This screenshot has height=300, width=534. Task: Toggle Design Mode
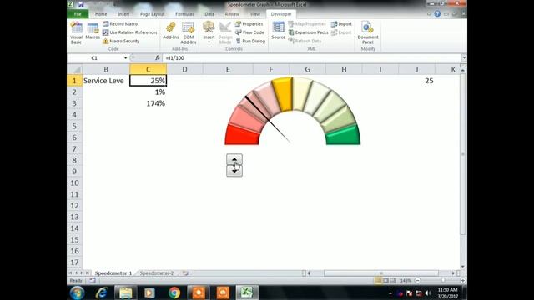point(225,33)
